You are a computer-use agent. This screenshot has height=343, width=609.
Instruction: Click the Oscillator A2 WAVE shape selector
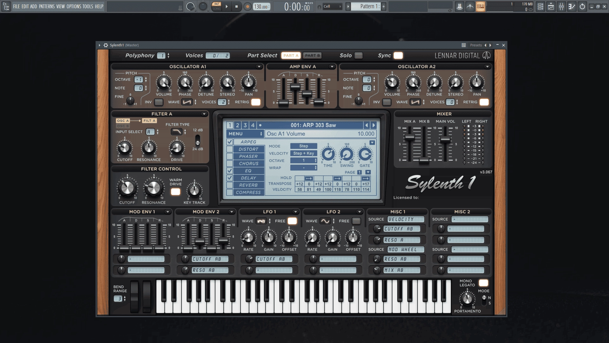click(415, 102)
